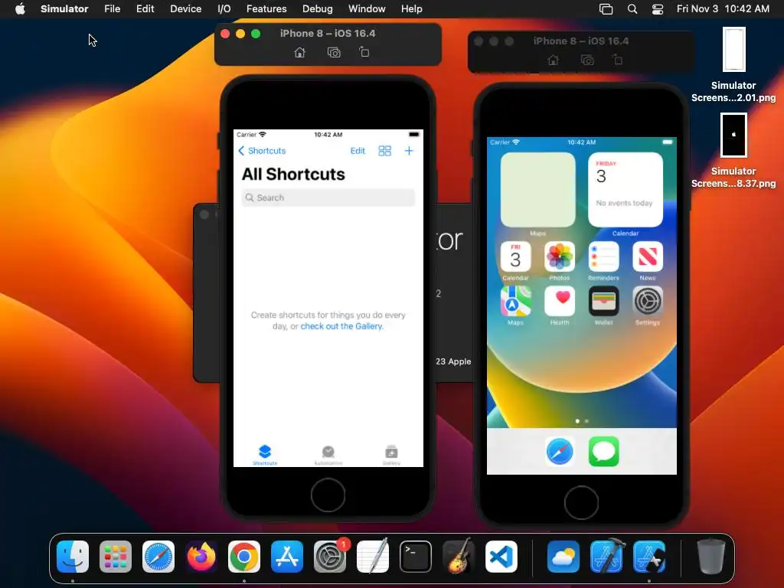Open the News app on the right iPhone
The height and width of the screenshot is (588, 784).
pos(648,257)
